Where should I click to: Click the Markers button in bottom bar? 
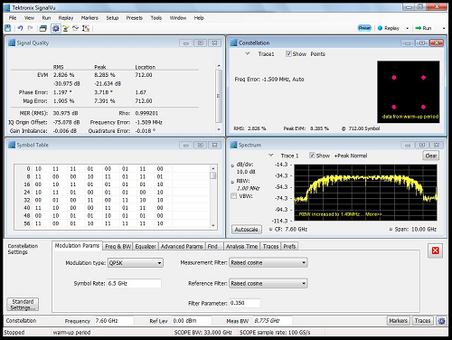(398, 321)
